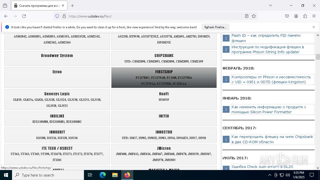Open Phison String Info updater article

tap(268, 49)
